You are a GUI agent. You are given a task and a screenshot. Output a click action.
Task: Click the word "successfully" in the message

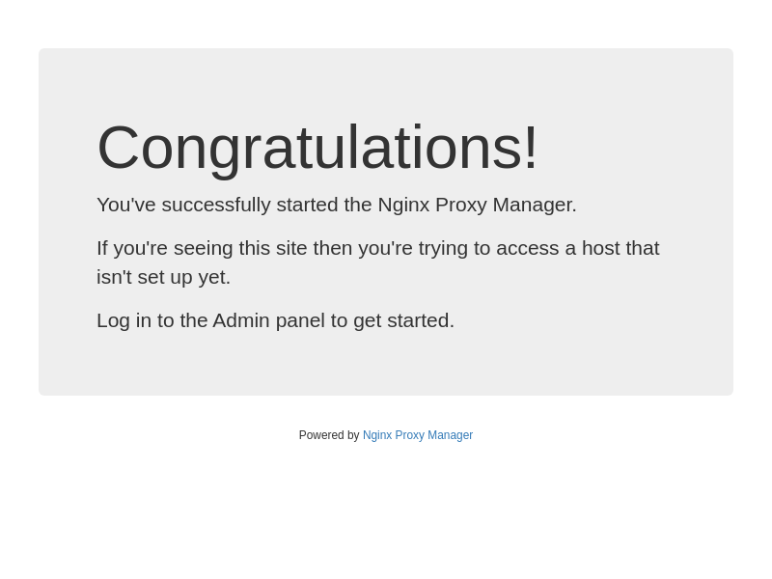pyautogui.click(x=216, y=205)
